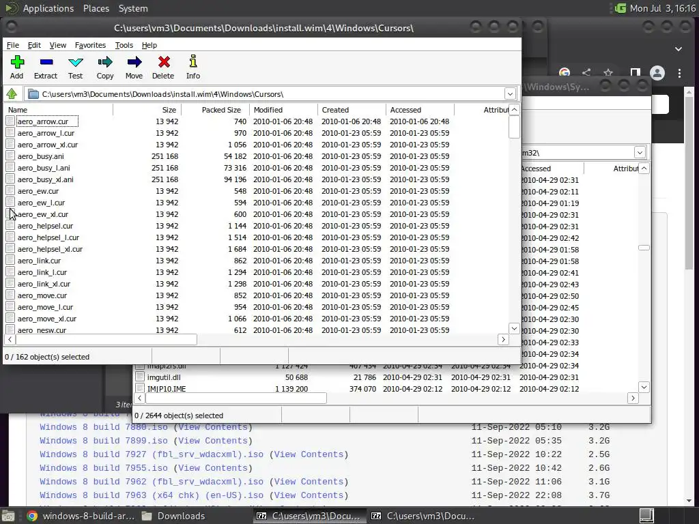699x524 pixels.
Task: Click file icon of IMJP10.IME in back window
Action: (x=140, y=388)
